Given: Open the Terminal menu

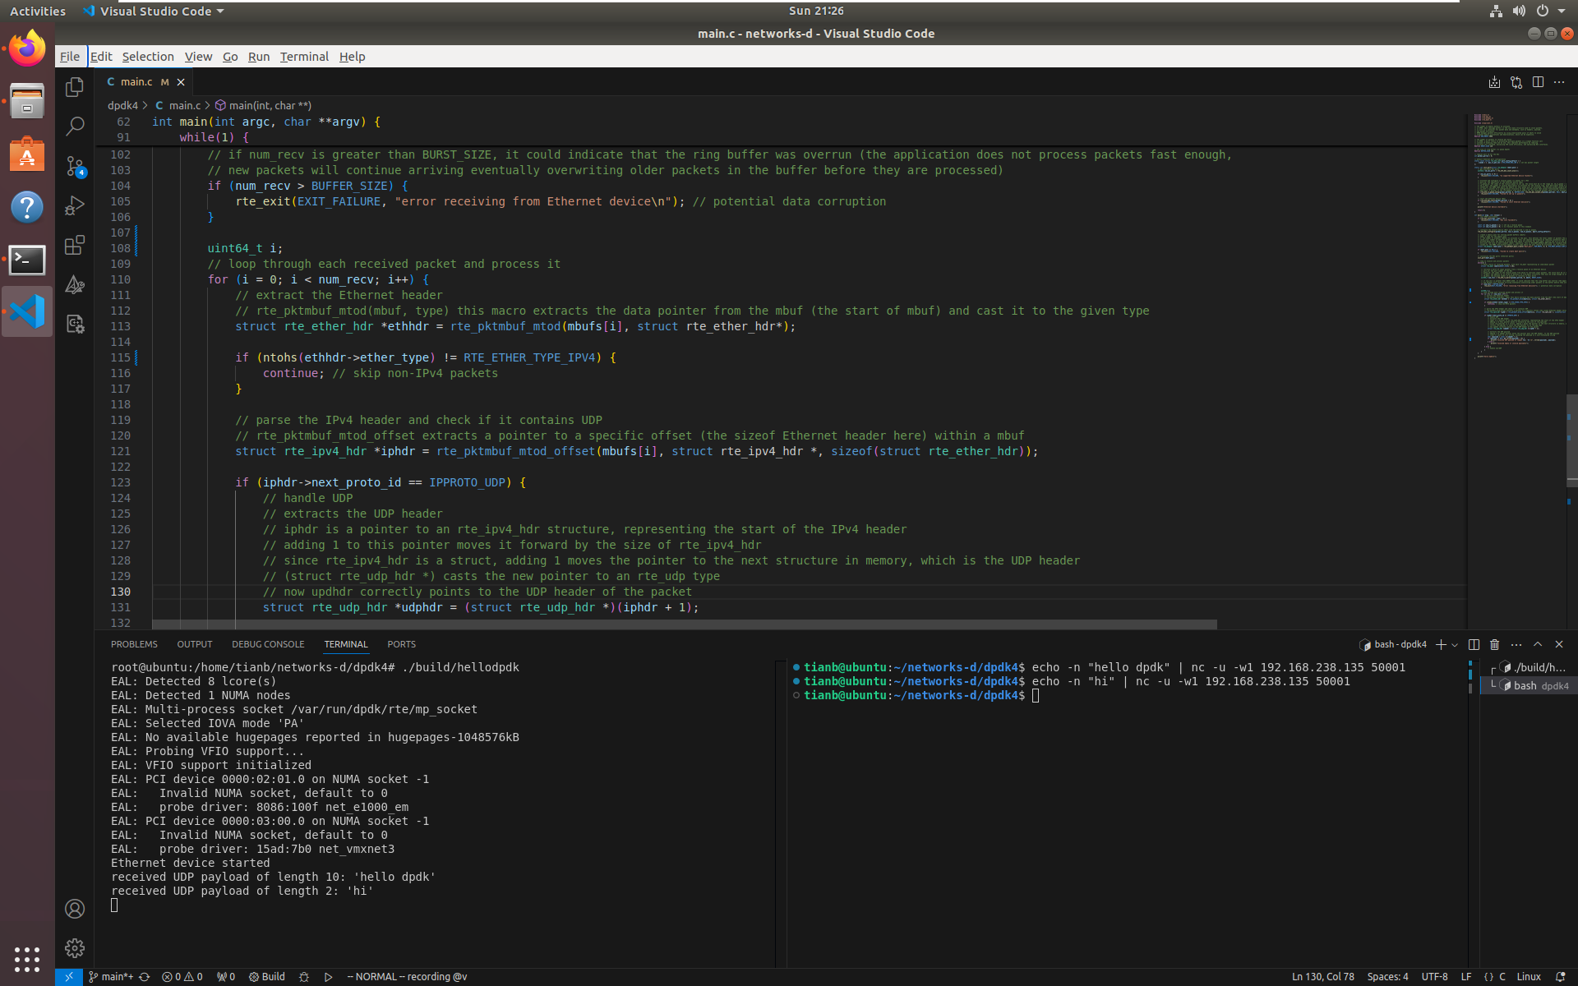Looking at the screenshot, I should 303,57.
